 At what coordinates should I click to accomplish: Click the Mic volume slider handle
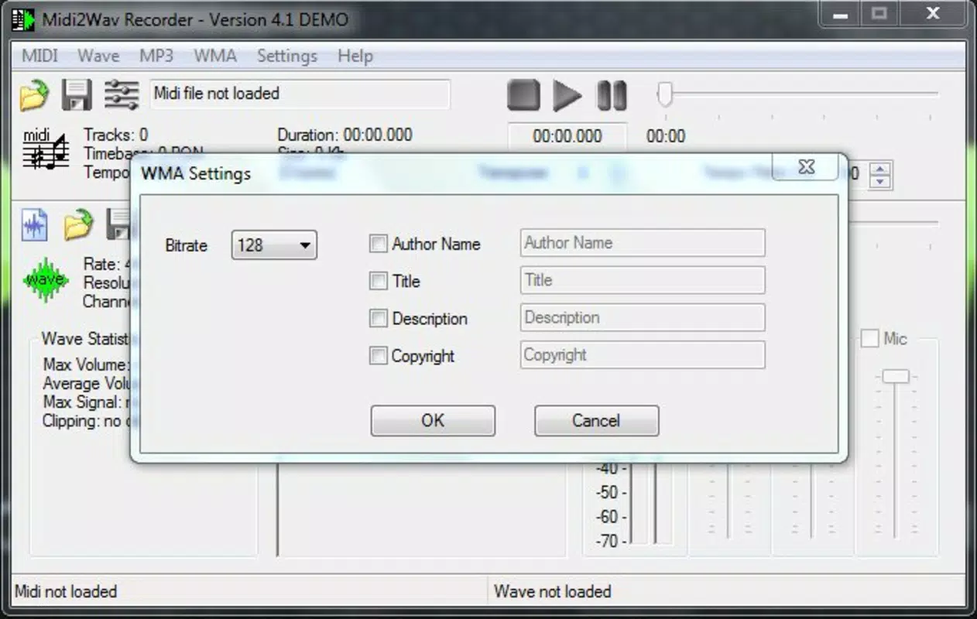[x=896, y=376]
